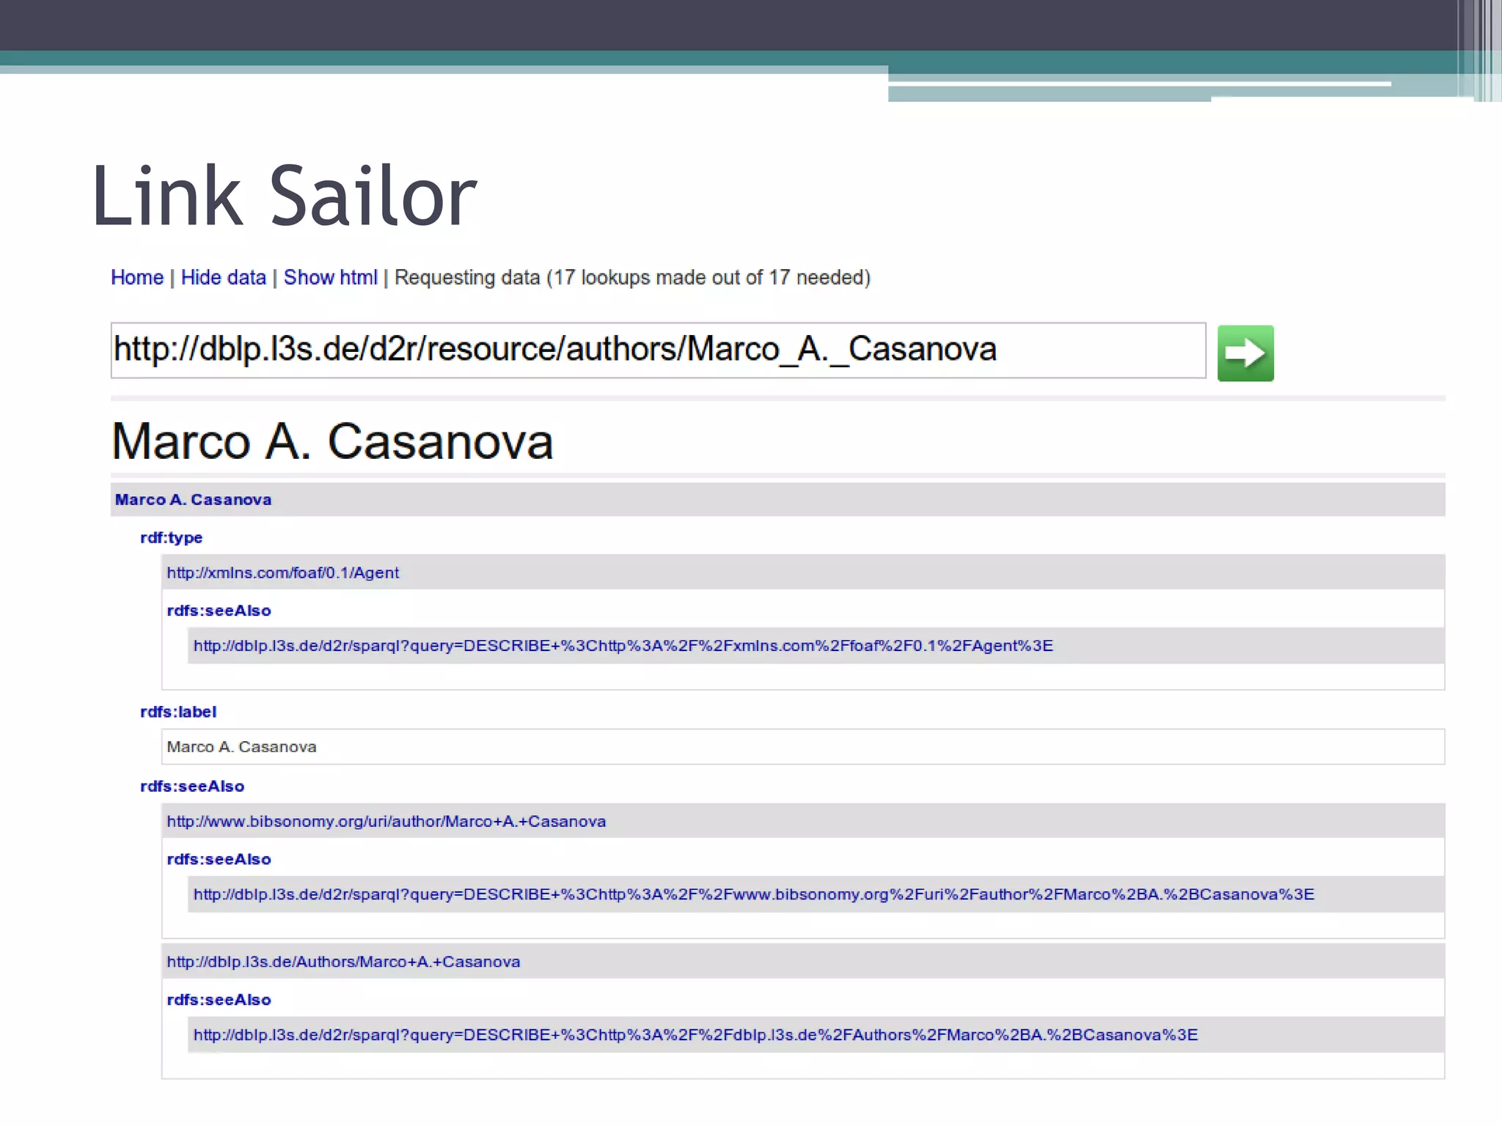Click the Show html link
Screen dimensions: 1502x1126
[x=331, y=278]
